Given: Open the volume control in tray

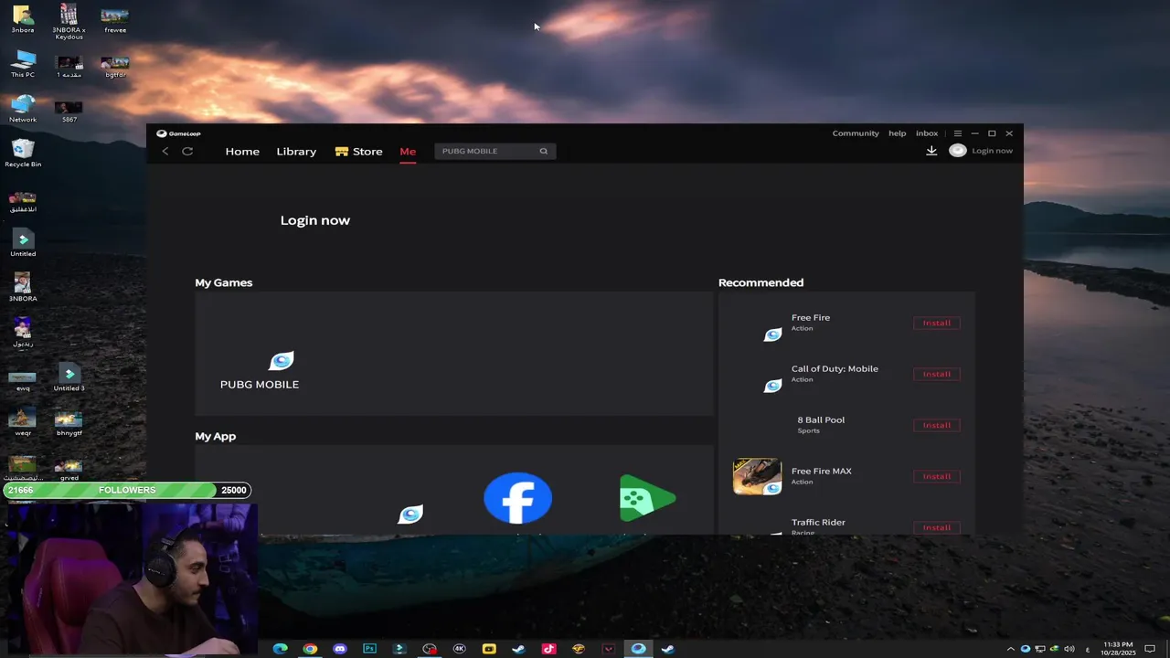Looking at the screenshot, I should (x=1069, y=649).
